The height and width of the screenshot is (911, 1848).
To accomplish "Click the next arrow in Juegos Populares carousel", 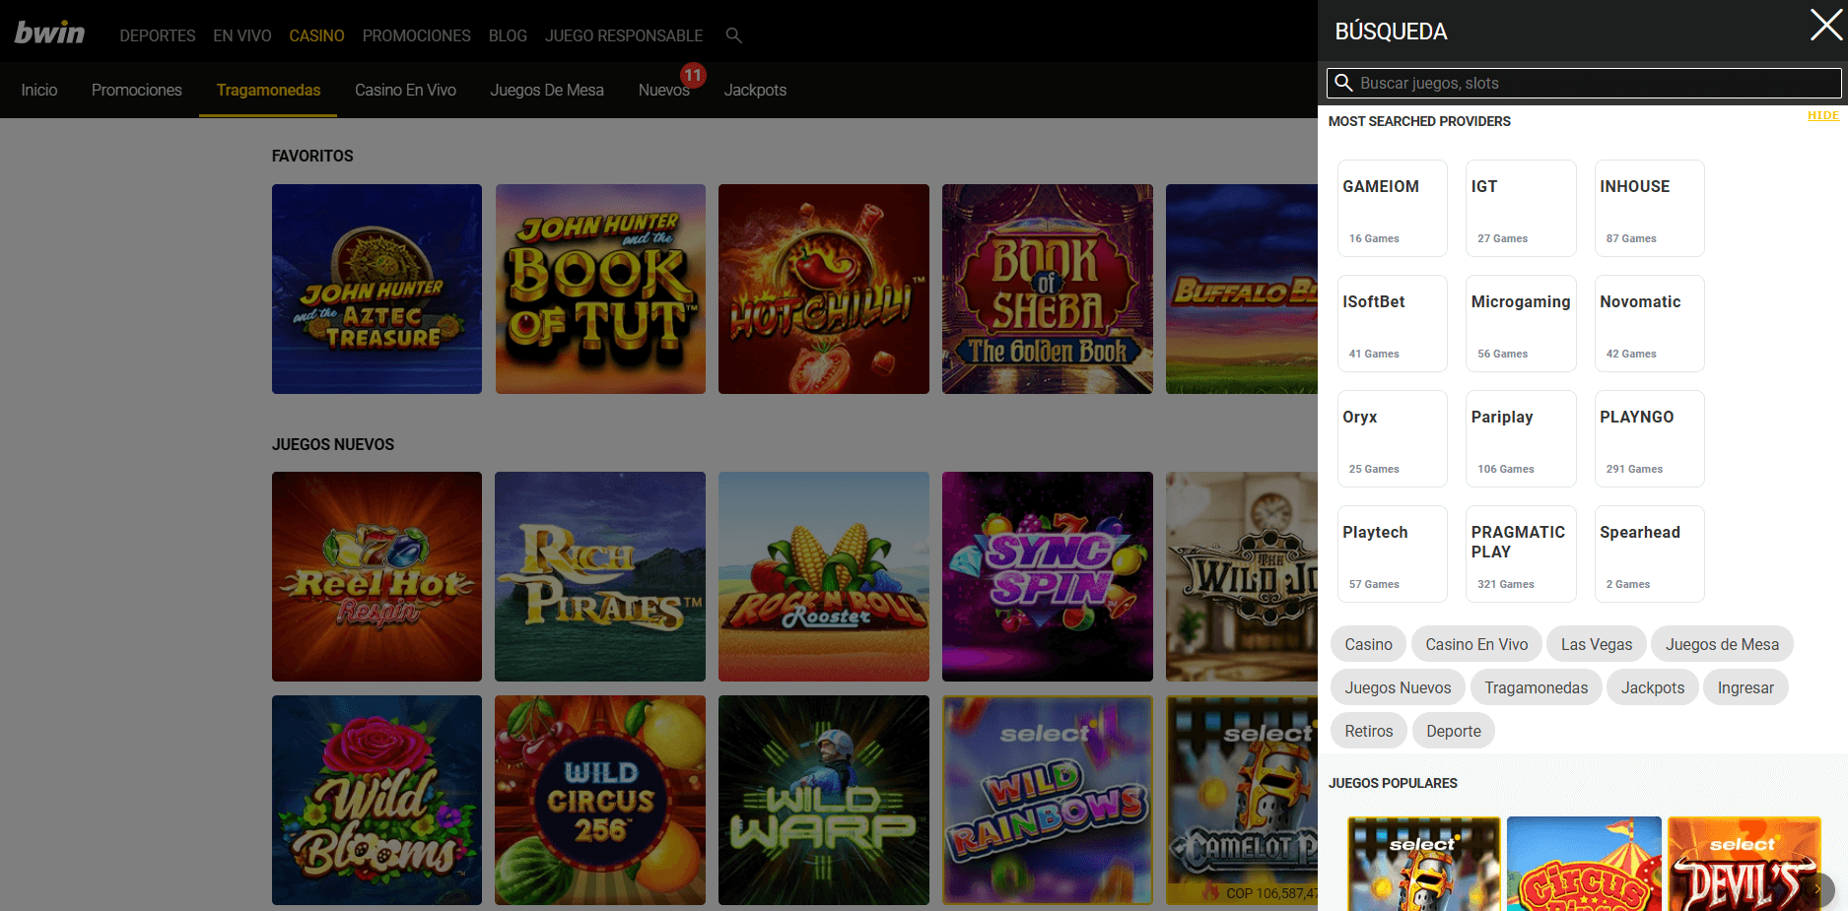I will [x=1817, y=888].
